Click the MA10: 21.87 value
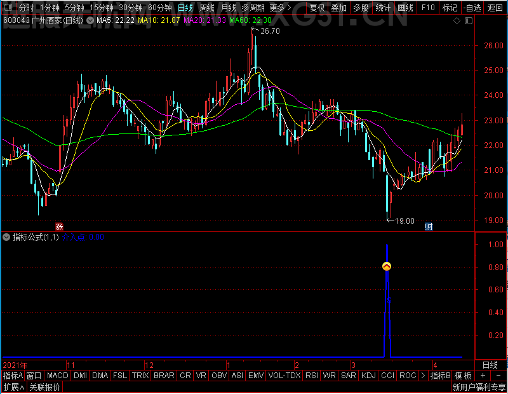Image resolution: width=508 pixels, height=394 pixels. click(159, 20)
